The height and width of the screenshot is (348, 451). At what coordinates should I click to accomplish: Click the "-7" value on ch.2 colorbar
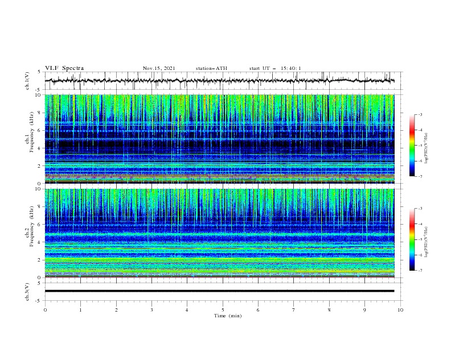420,271
